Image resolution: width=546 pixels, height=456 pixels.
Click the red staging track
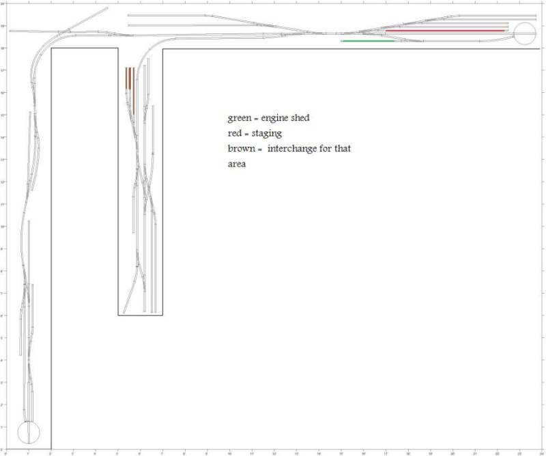(444, 31)
